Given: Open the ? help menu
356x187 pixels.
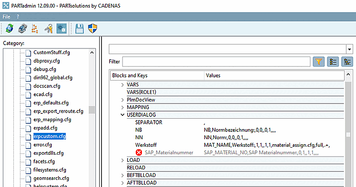Looking at the screenshot, I should tap(18, 17).
